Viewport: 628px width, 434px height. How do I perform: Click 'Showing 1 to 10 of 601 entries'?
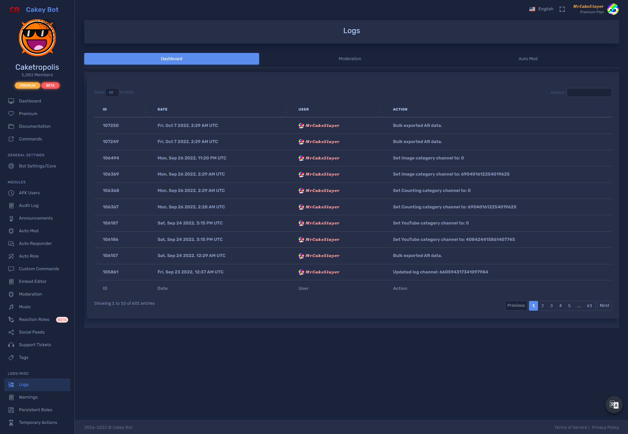(124, 303)
